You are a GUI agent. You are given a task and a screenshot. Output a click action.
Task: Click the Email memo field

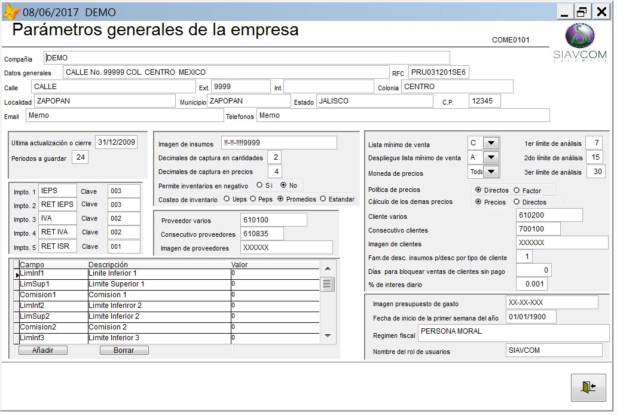point(125,115)
